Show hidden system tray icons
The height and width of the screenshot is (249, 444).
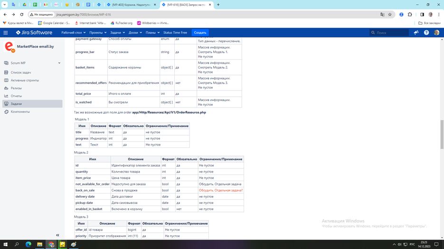point(394,244)
